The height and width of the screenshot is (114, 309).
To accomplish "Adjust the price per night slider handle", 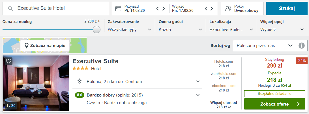I will pyautogui.click(x=97, y=30).
